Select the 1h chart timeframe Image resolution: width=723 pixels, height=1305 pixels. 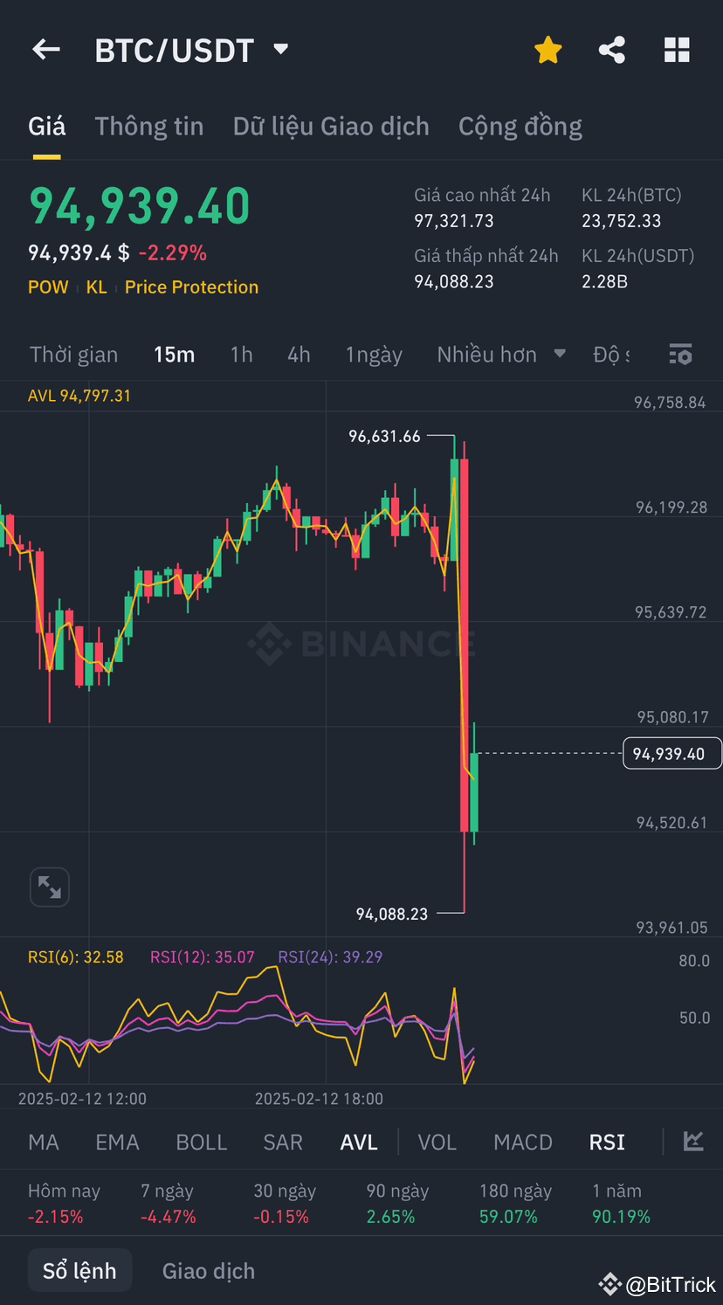pos(241,355)
